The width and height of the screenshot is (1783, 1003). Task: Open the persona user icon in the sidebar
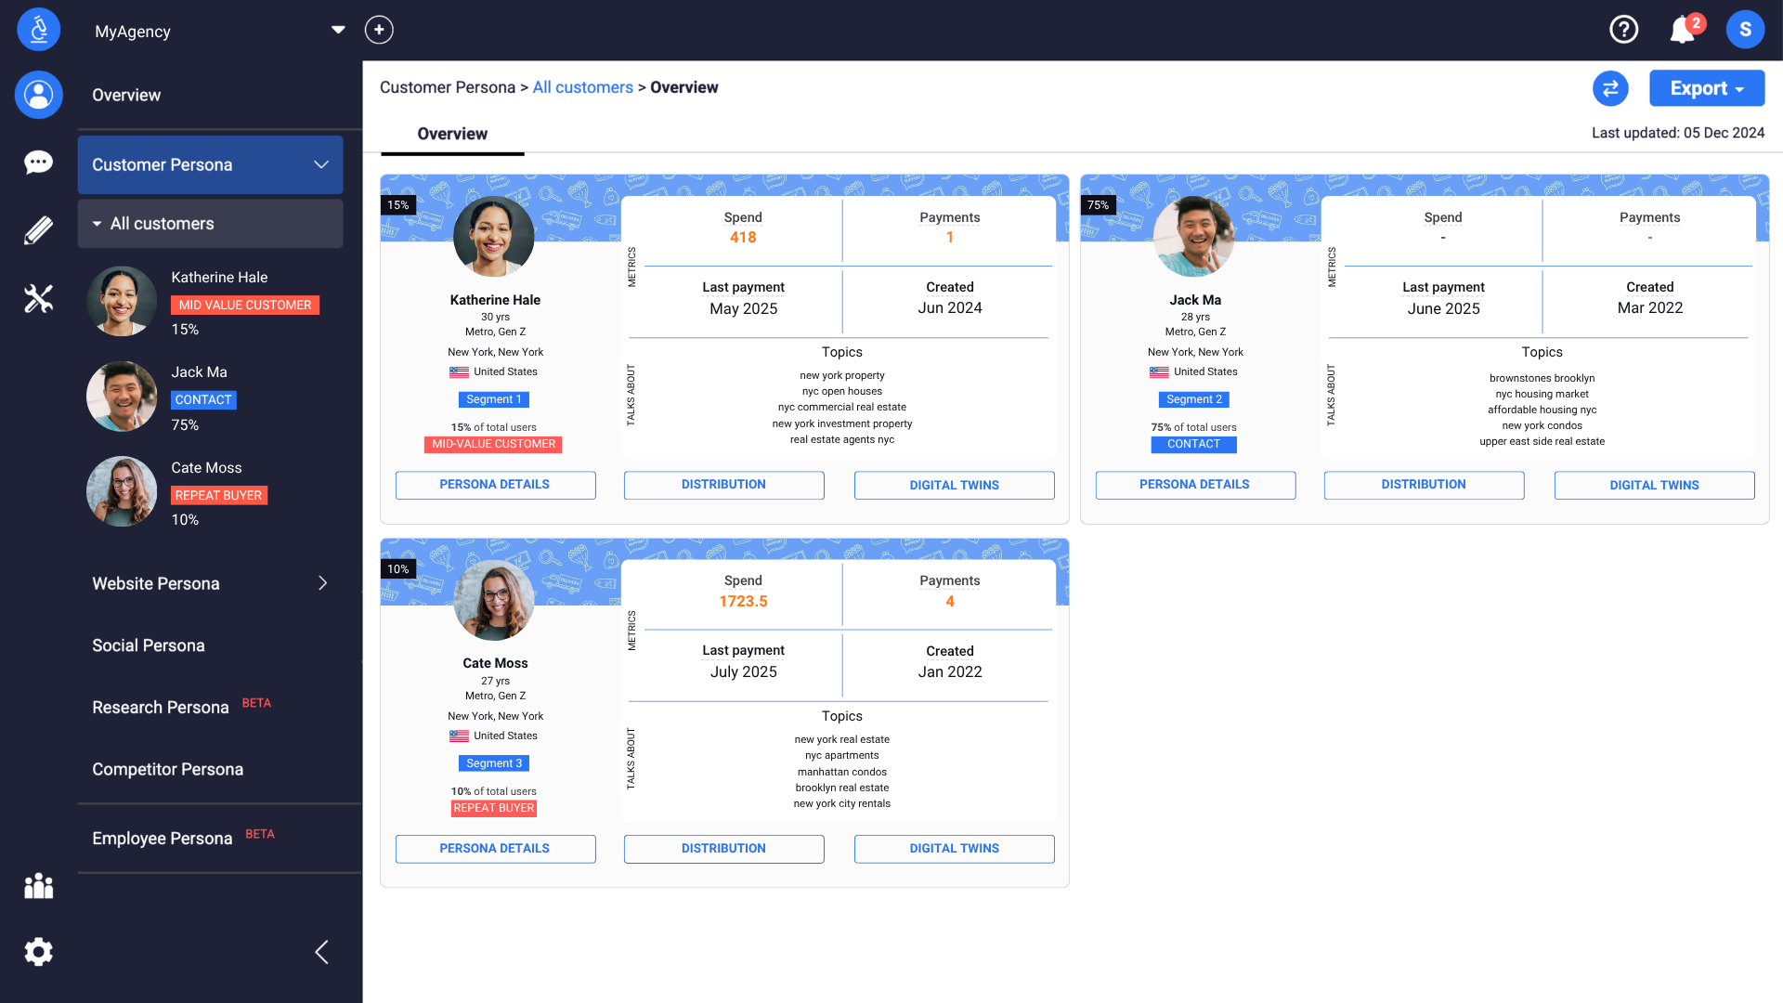[39, 95]
